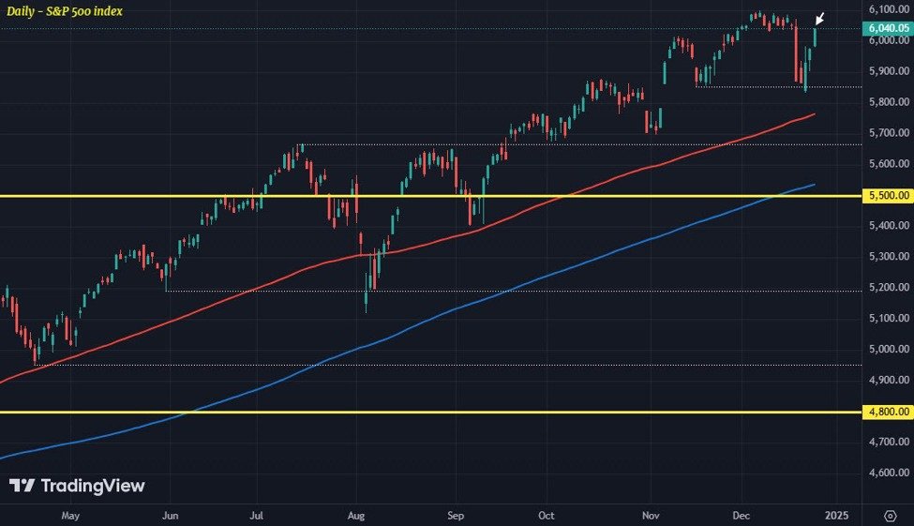Viewport: 914px width, 526px height.
Task: Click the 2025 label on time axis
Action: 836,516
